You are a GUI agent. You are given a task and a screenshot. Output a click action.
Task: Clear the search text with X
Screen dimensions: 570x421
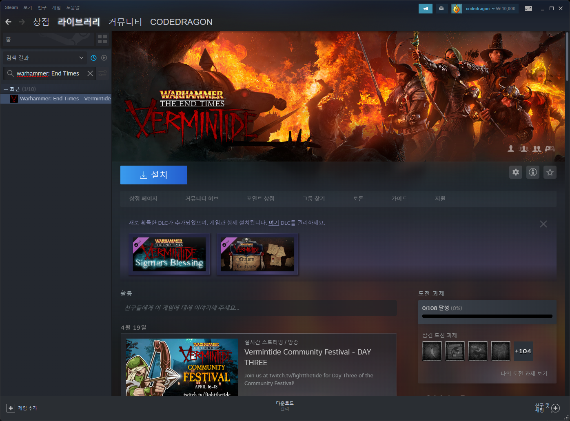[x=90, y=73]
